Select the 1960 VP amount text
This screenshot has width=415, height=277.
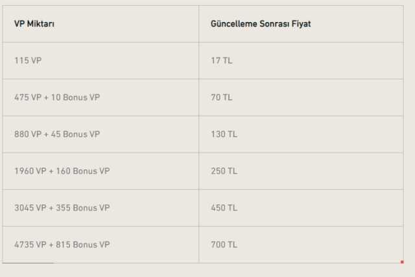pos(30,172)
